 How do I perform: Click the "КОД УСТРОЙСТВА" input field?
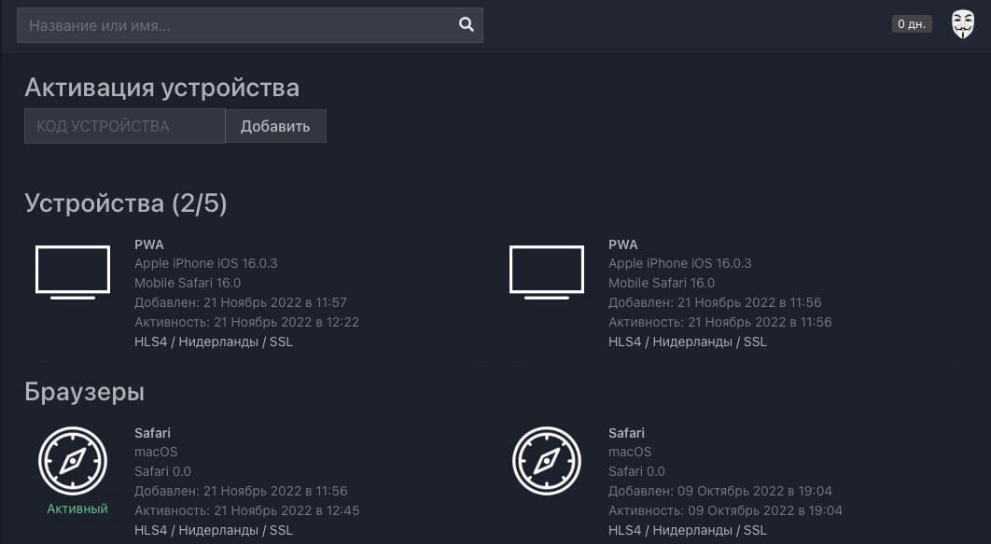[124, 126]
